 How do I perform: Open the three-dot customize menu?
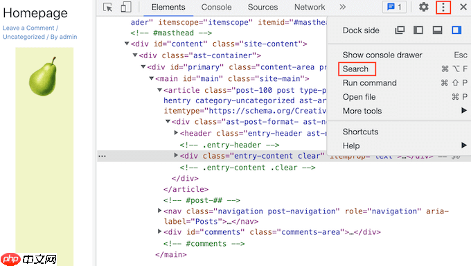tap(443, 7)
